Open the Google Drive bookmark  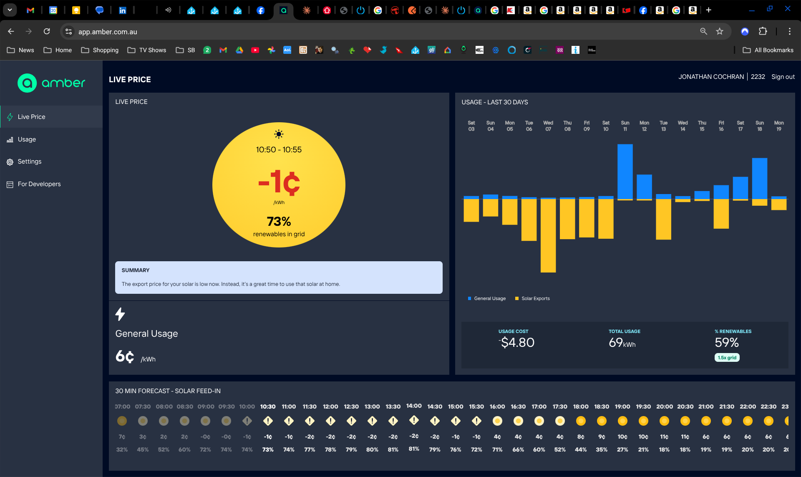pyautogui.click(x=239, y=50)
